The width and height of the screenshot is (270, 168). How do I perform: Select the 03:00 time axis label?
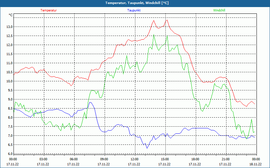click(44, 159)
